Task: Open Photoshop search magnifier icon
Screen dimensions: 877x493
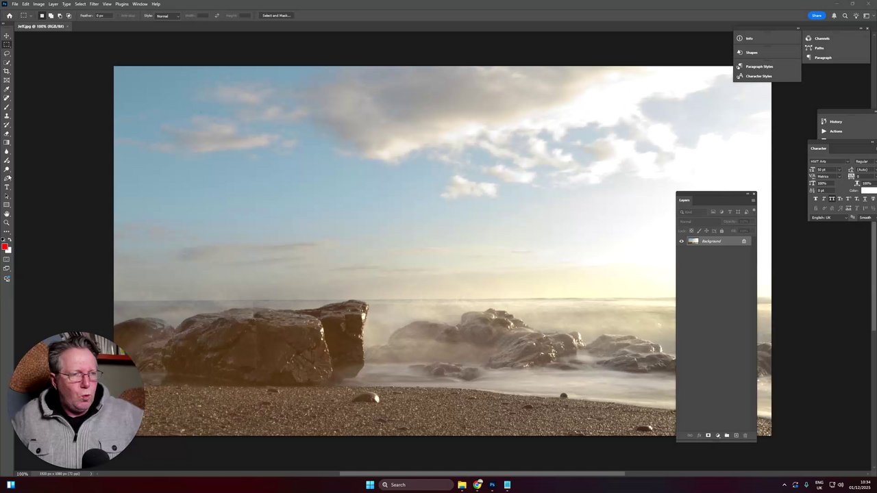Action: pos(846,16)
